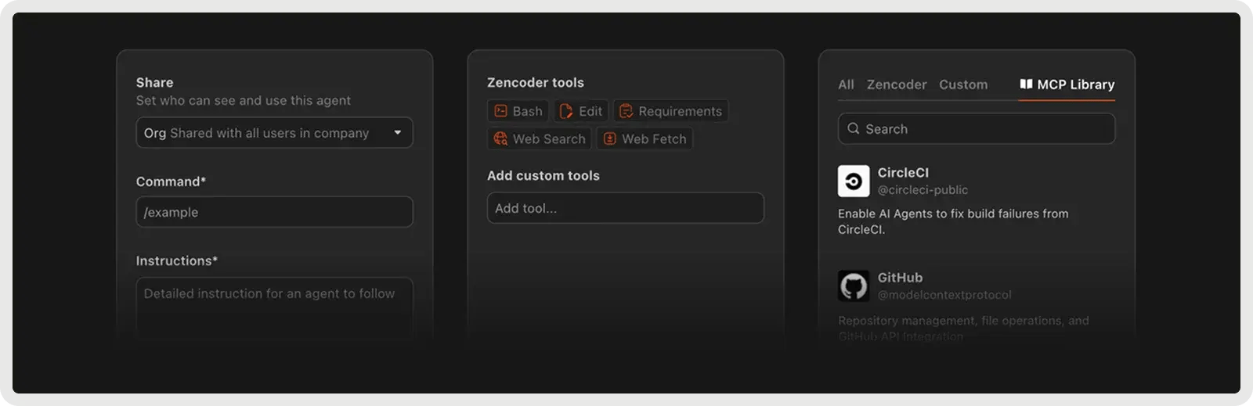Focus the Command input field
The width and height of the screenshot is (1253, 406).
coord(274,212)
